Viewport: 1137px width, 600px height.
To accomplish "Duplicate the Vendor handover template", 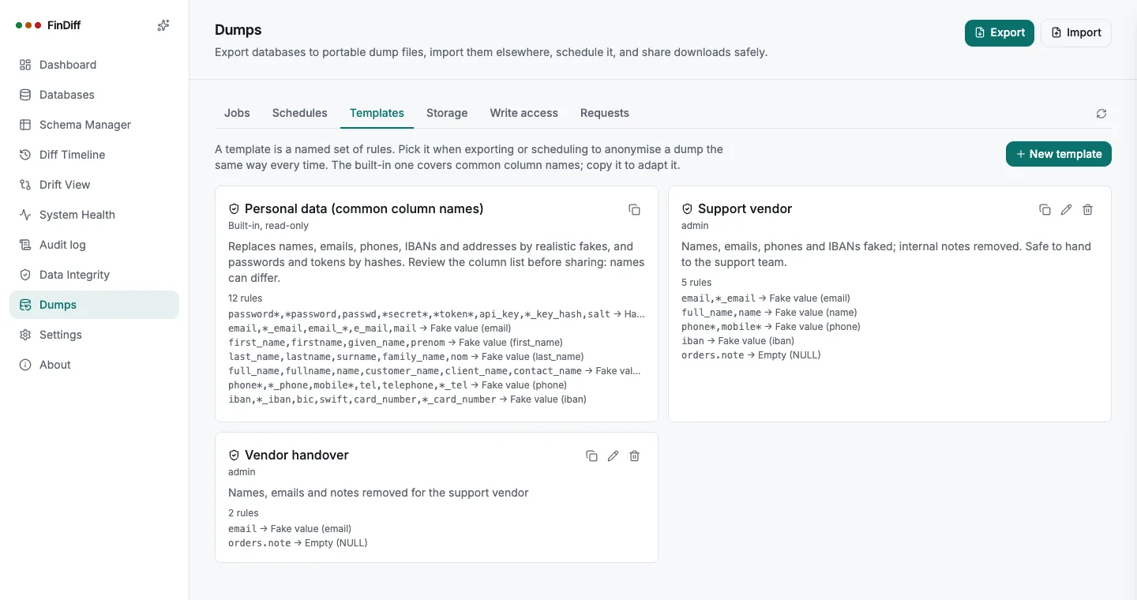I will (x=591, y=456).
